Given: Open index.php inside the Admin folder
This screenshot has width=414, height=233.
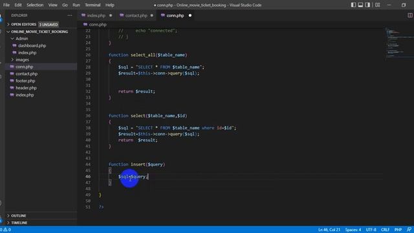Looking at the screenshot, I should click(27, 52).
